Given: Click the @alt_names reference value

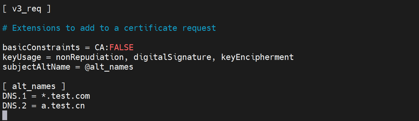Looking at the screenshot, I should [x=109, y=67].
